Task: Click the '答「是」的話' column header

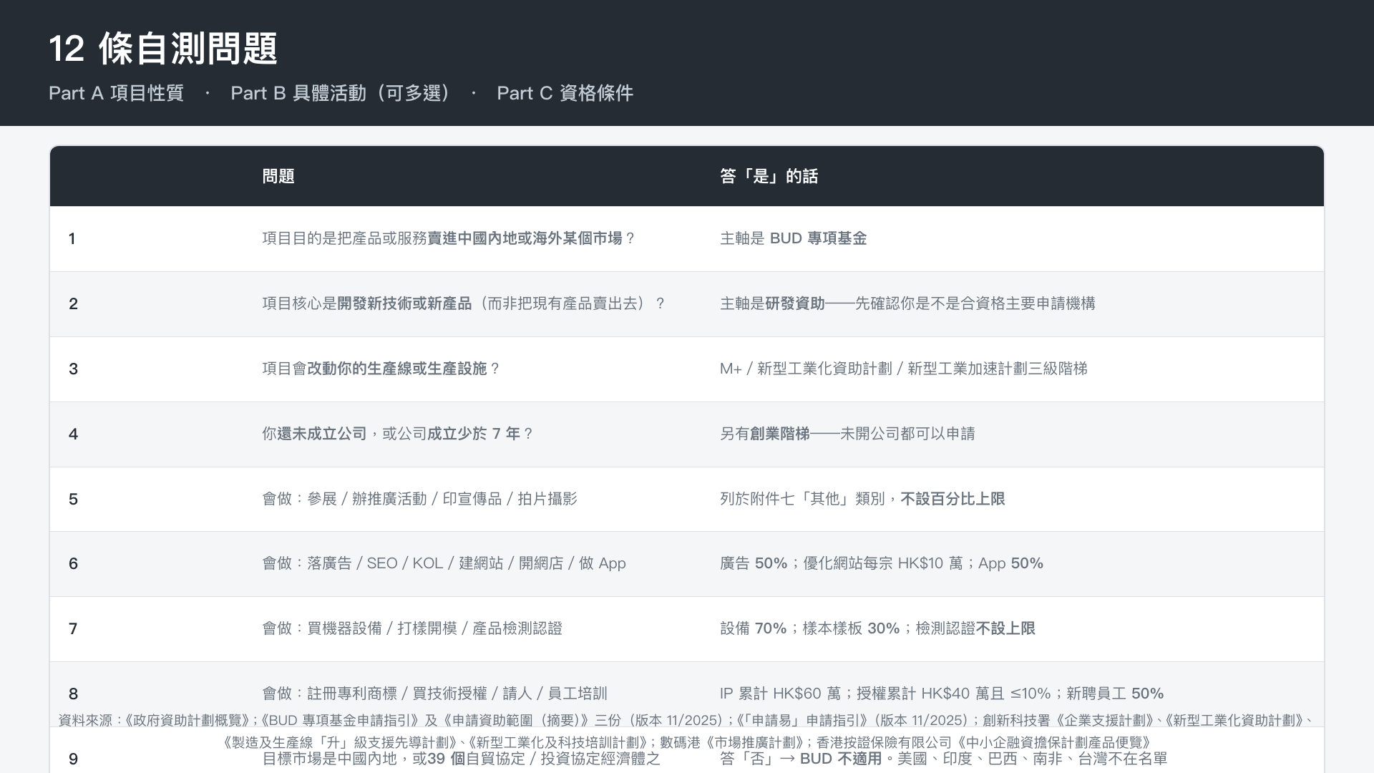Action: click(769, 176)
